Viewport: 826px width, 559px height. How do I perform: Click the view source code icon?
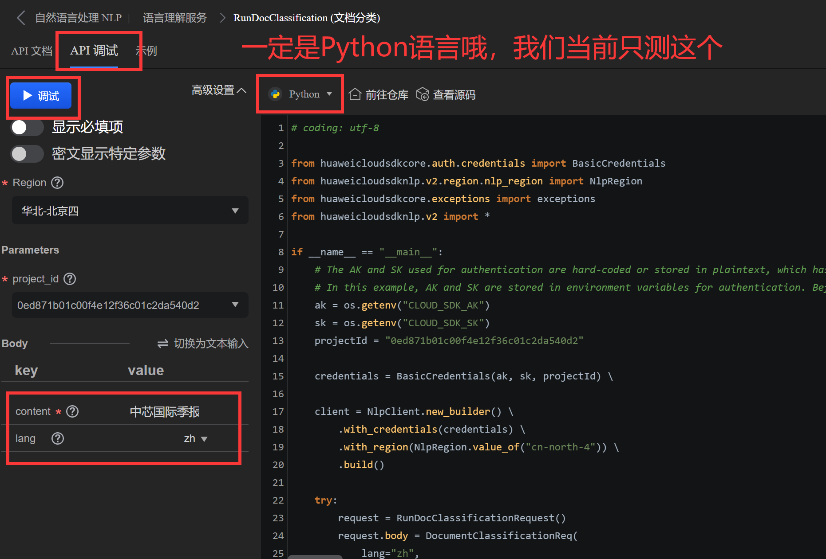[x=423, y=94]
